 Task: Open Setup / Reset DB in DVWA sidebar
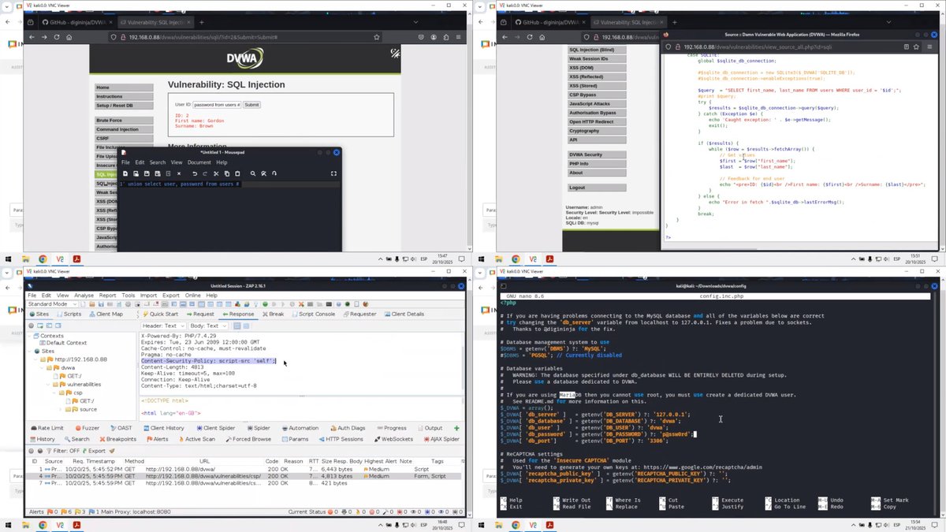124,105
